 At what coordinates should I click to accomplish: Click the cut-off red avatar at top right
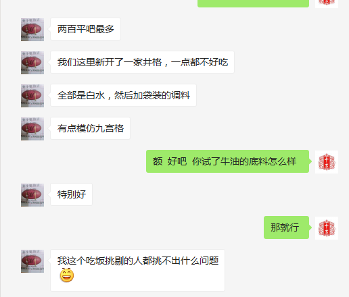(x=327, y=4)
